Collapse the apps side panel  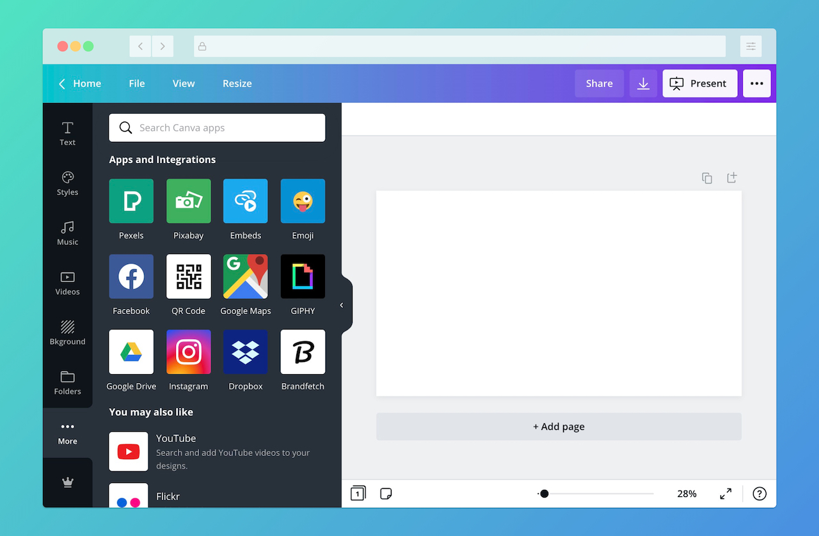(343, 304)
